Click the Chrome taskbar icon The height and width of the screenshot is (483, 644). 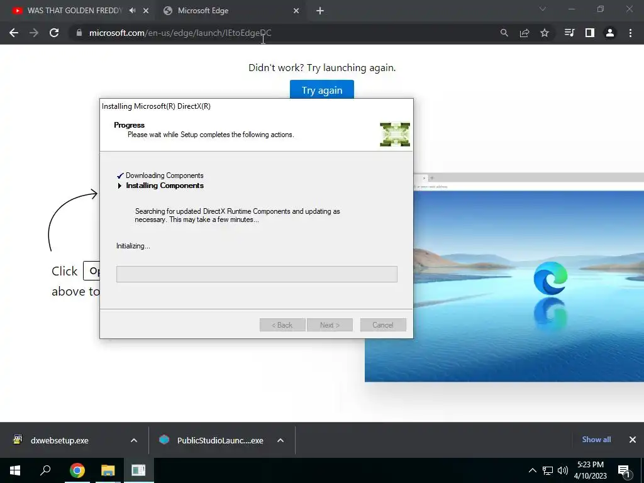point(77,470)
